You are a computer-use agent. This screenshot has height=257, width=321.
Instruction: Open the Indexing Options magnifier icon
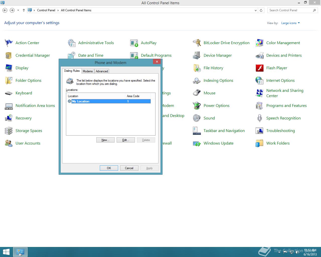click(197, 81)
